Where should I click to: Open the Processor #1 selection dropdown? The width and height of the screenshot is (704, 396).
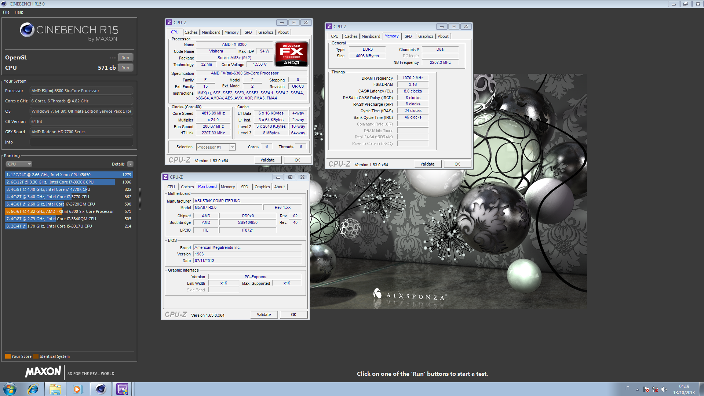pyautogui.click(x=216, y=147)
